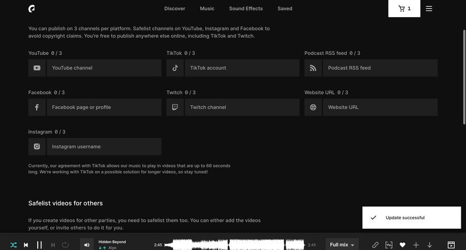The image size is (466, 250).
Task: Add track to playlist with plus icon
Action: (416, 245)
